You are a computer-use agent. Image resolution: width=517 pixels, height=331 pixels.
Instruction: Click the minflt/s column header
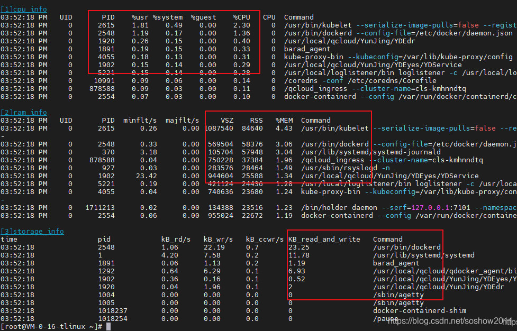click(140, 120)
